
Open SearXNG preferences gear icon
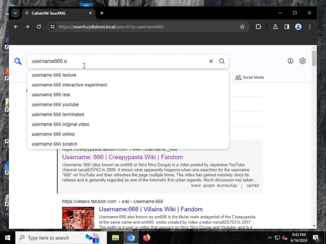302,61
